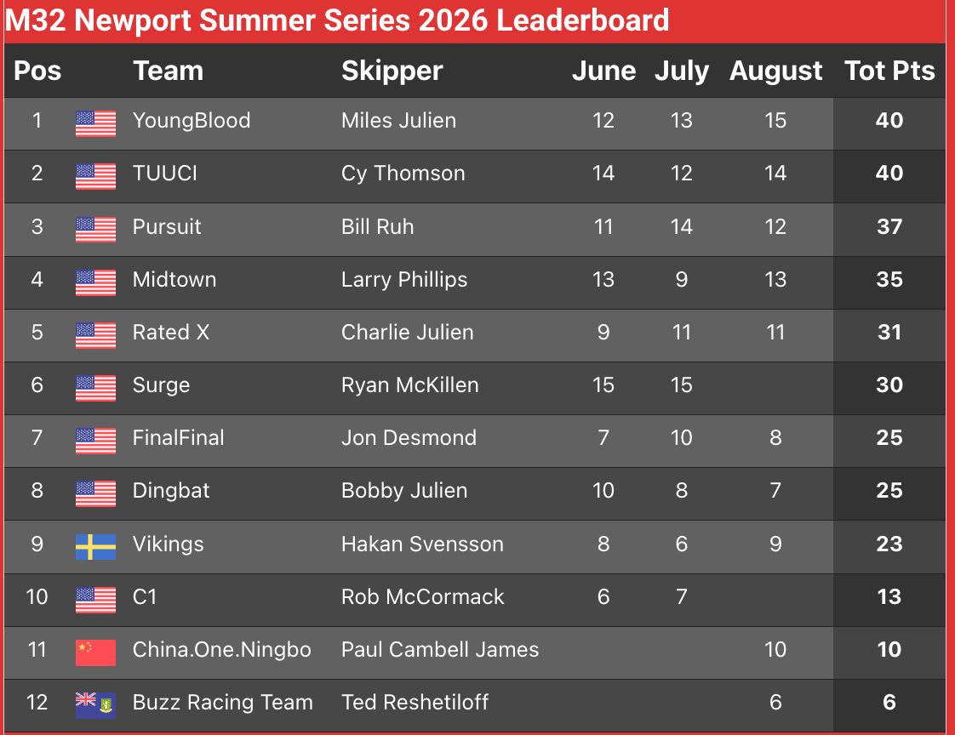
Task: Click the US flag next to Surge
Action: [95, 388]
